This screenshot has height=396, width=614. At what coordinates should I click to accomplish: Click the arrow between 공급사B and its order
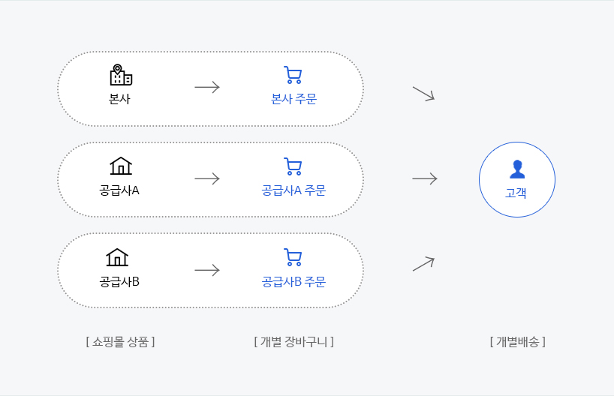click(207, 270)
